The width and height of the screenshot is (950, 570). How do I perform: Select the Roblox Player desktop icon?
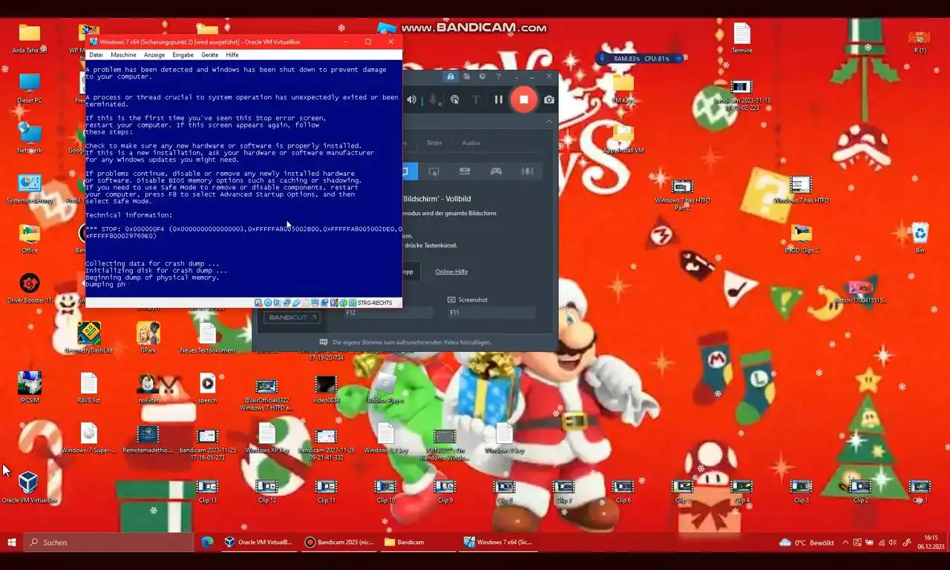click(385, 387)
